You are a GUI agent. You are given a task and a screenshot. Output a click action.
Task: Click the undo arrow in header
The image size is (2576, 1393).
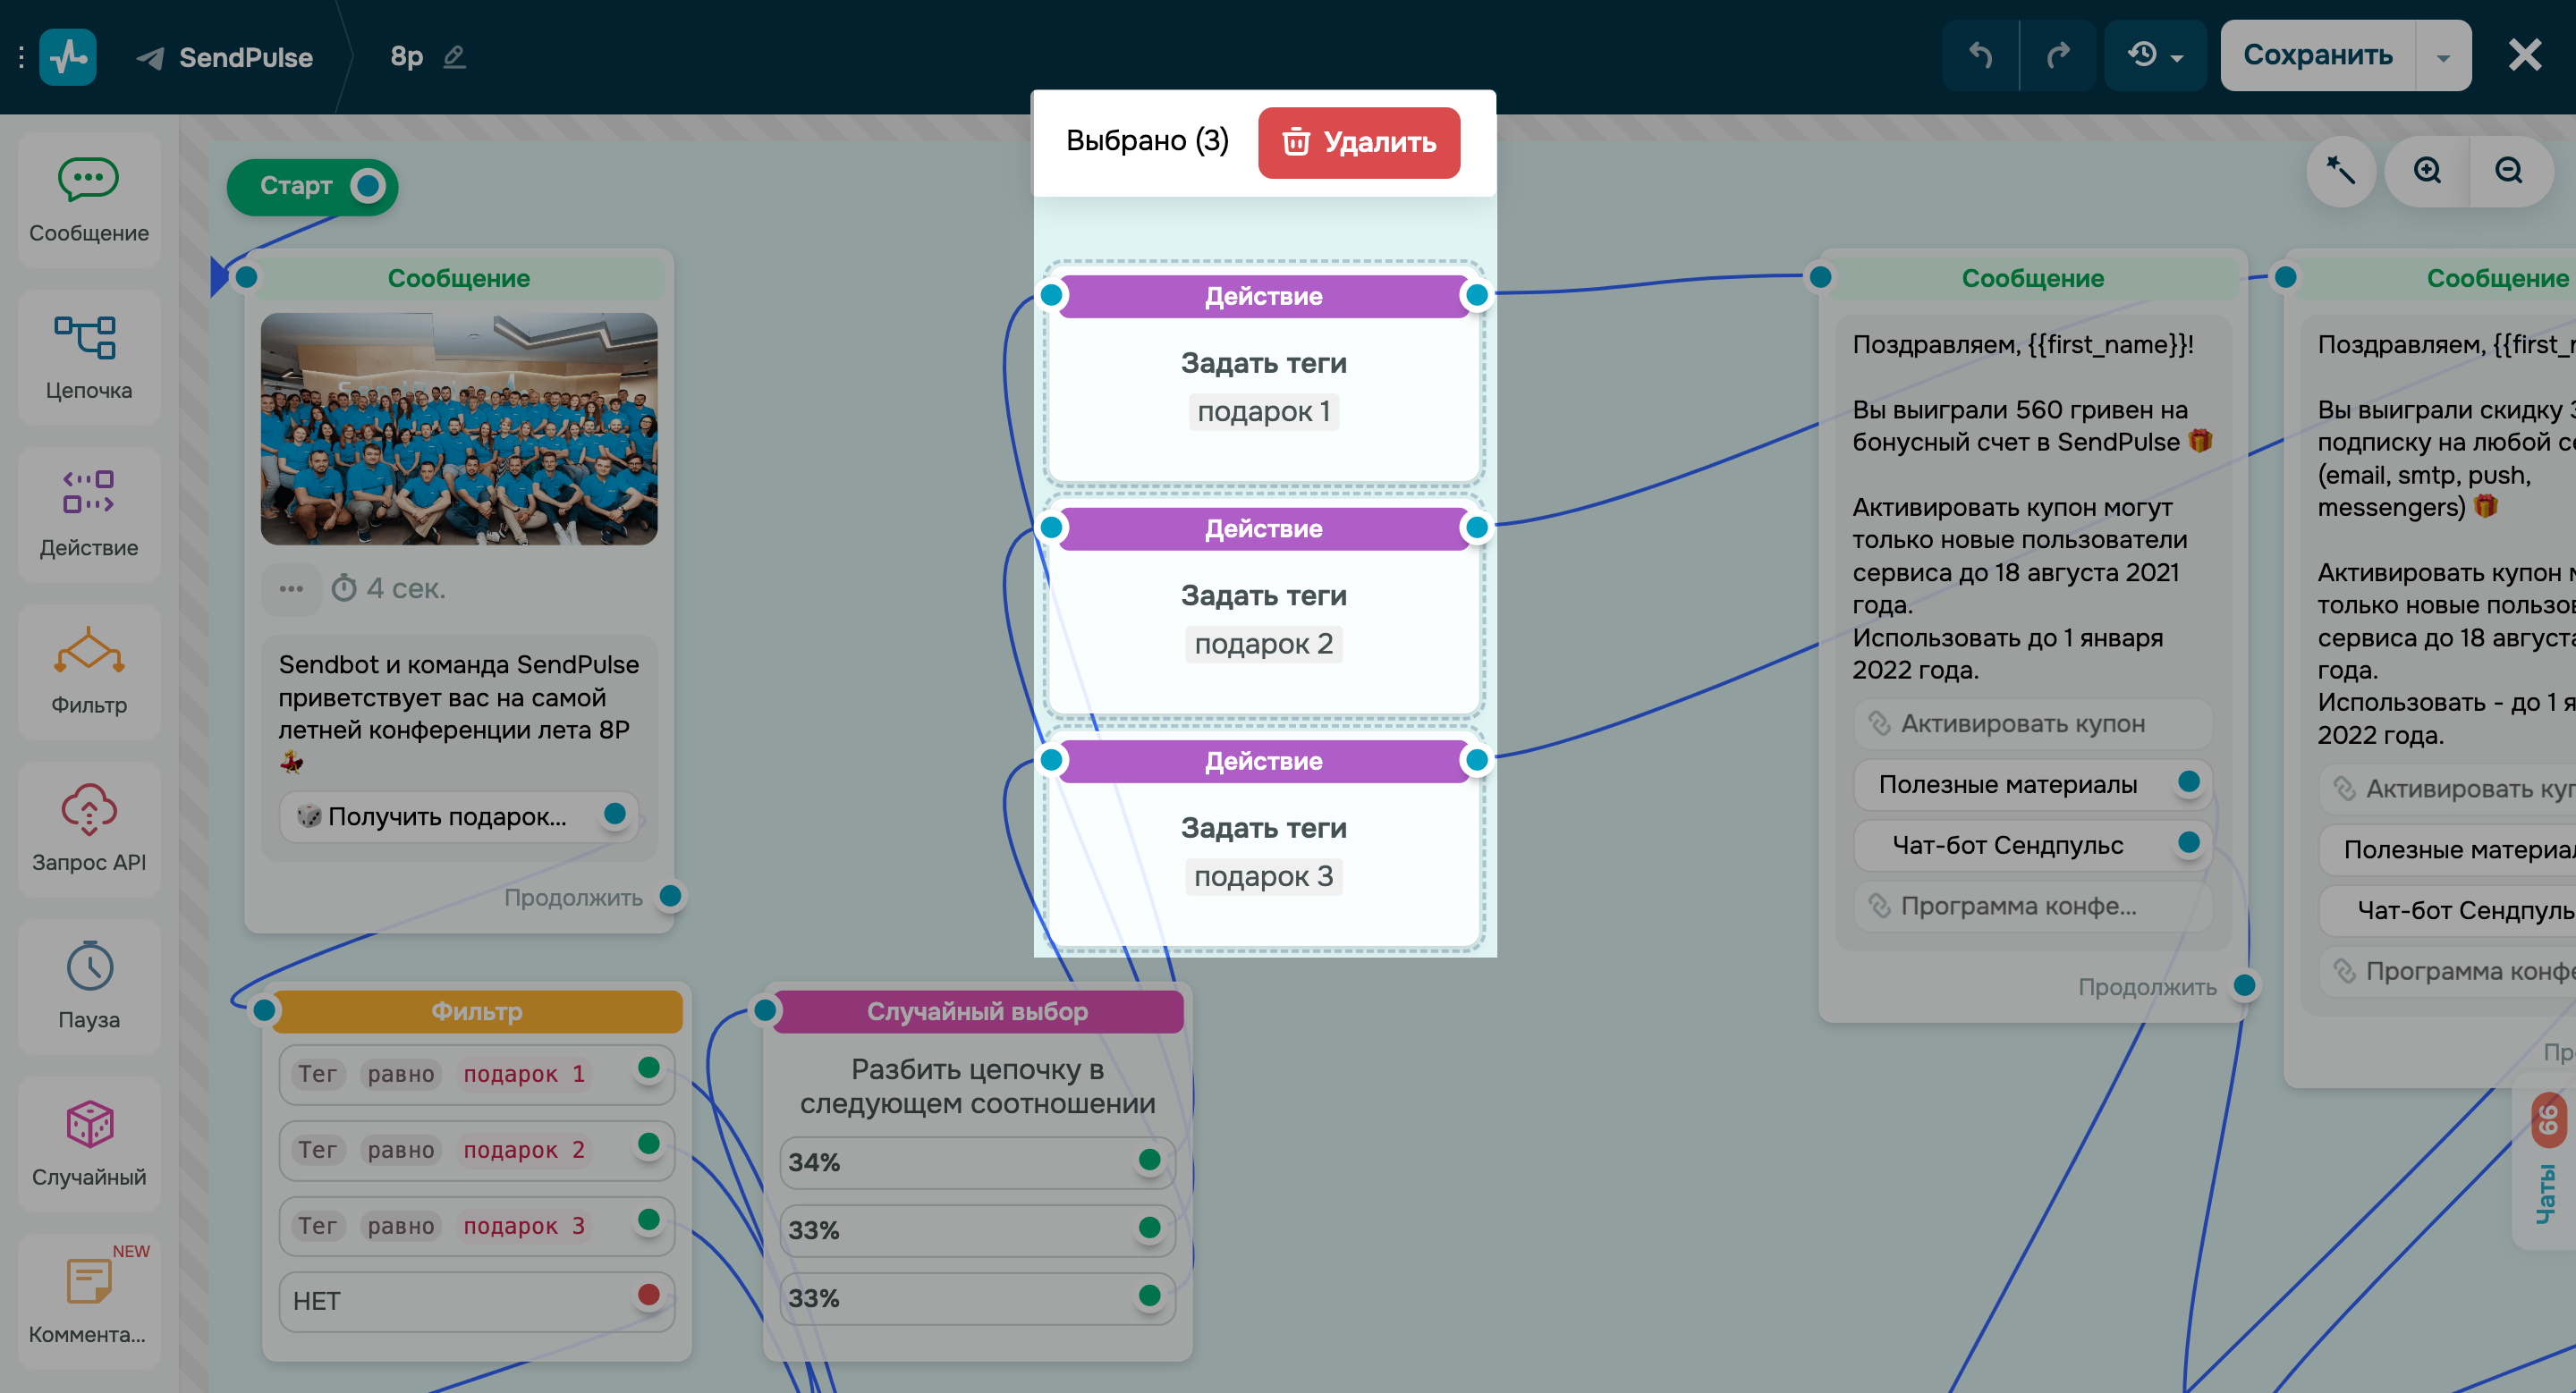1980,55
